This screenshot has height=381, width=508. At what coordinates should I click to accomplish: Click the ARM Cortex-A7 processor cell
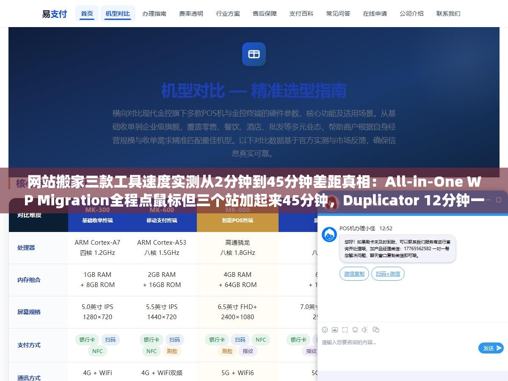(x=97, y=248)
